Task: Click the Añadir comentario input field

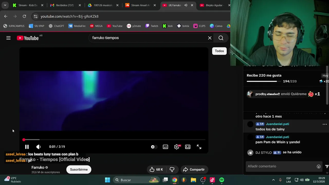Action: coord(281,166)
